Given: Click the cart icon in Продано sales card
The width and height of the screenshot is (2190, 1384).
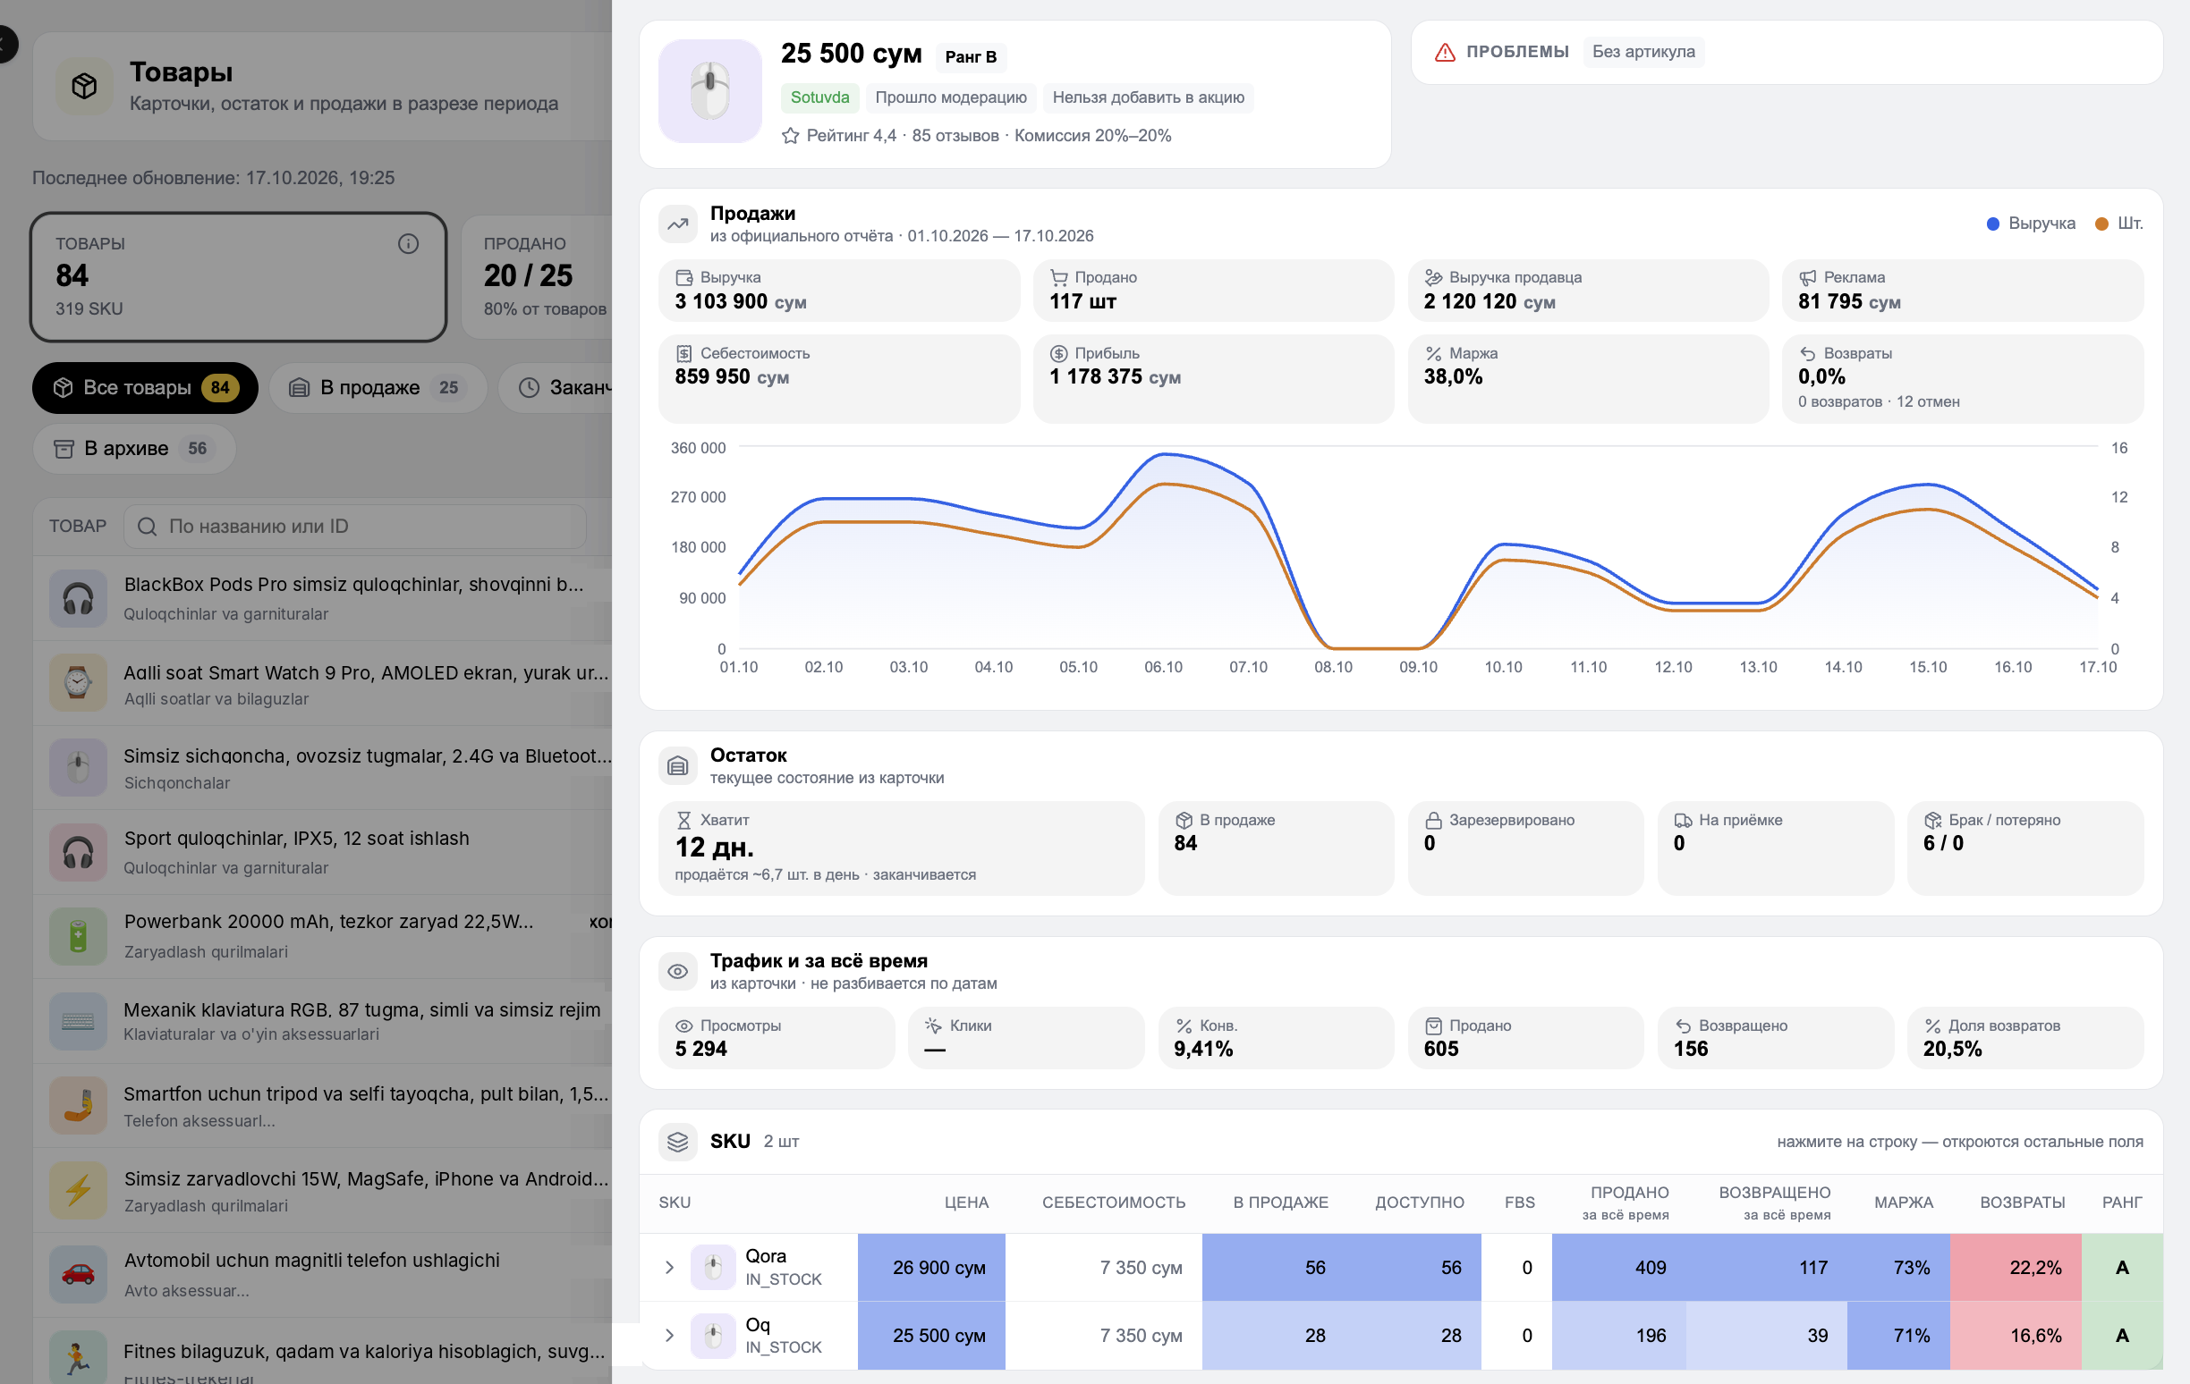Looking at the screenshot, I should [x=1058, y=277].
